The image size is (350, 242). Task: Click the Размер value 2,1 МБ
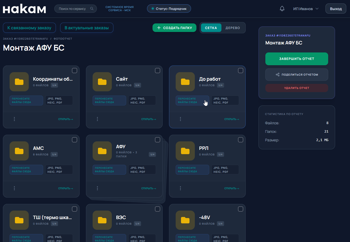(x=322, y=140)
